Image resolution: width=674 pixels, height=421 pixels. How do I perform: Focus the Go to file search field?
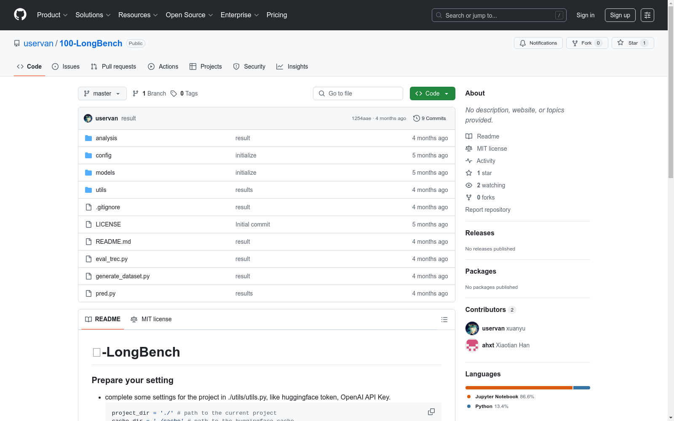[358, 93]
